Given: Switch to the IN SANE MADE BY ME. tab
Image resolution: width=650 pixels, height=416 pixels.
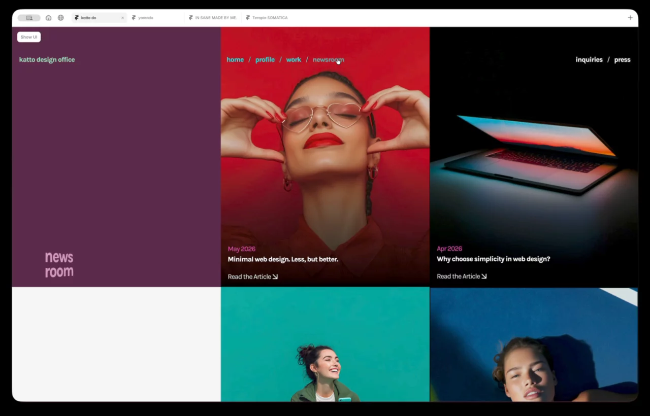Looking at the screenshot, I should [213, 18].
